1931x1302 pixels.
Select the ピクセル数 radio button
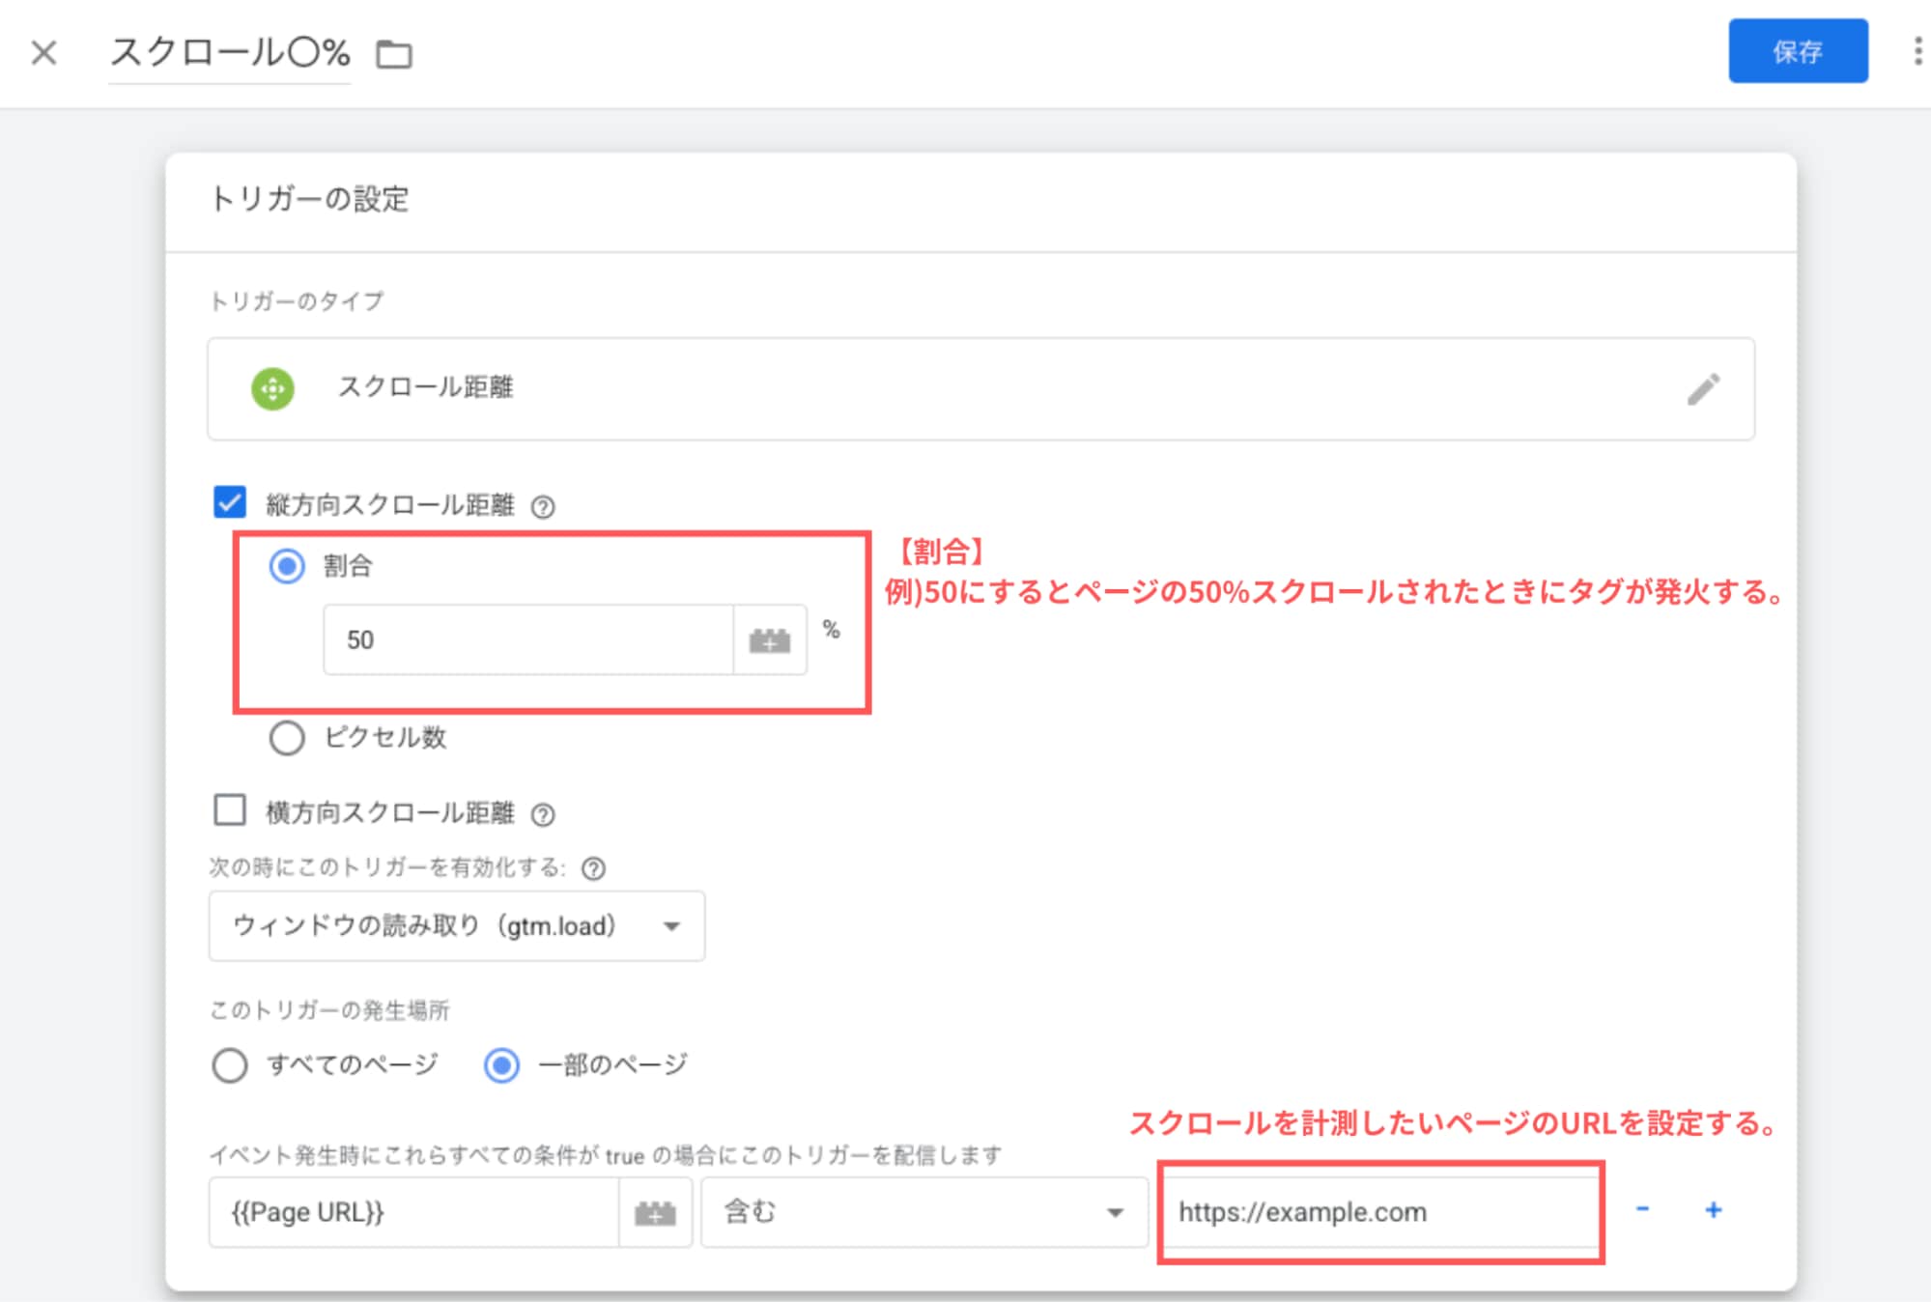pyautogui.click(x=286, y=737)
